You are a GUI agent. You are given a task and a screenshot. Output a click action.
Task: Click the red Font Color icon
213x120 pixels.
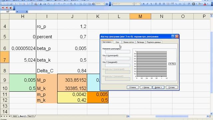click(205, 4)
